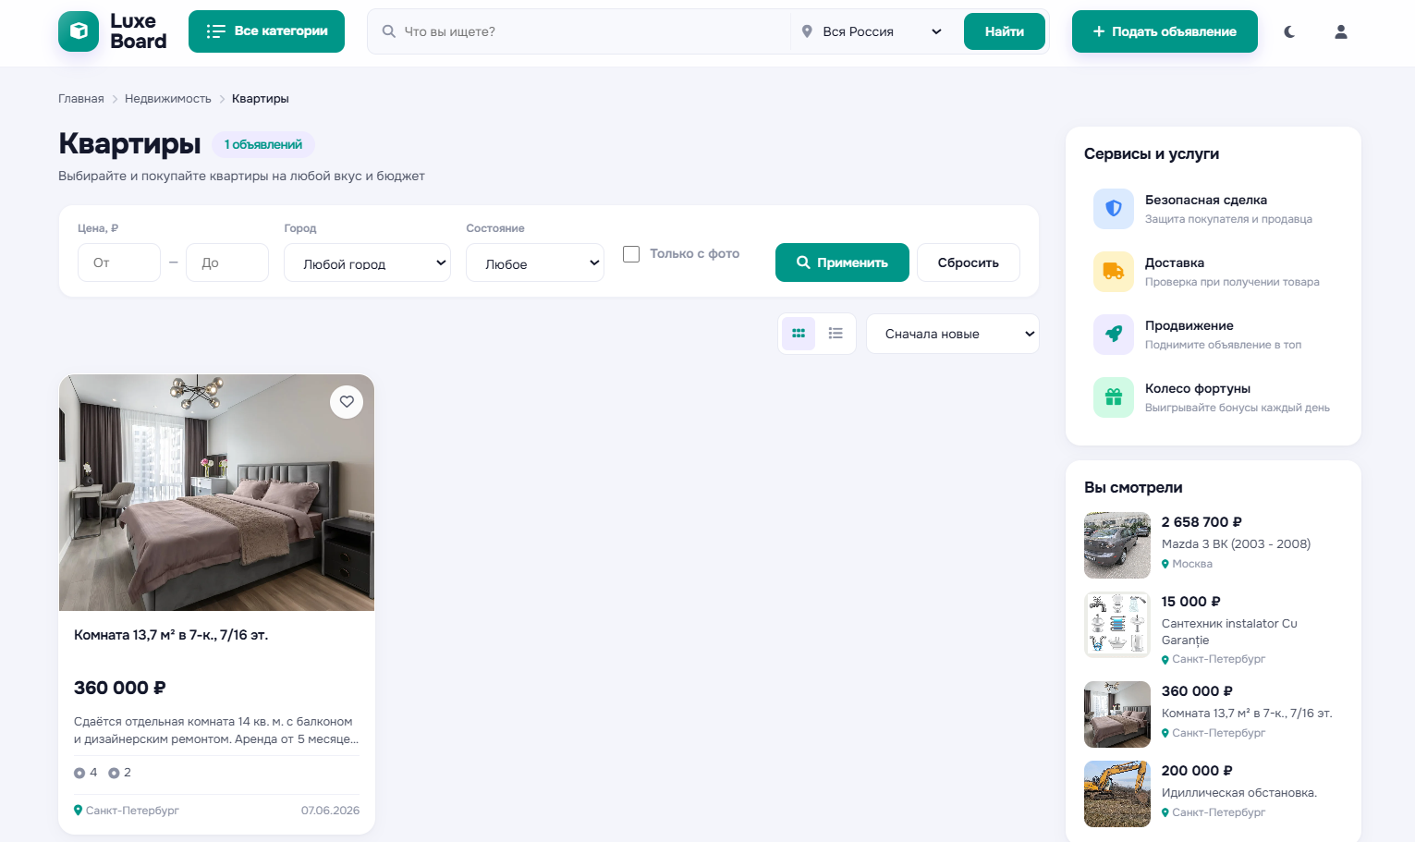Enable the Только с фото checkbox

tap(631, 254)
